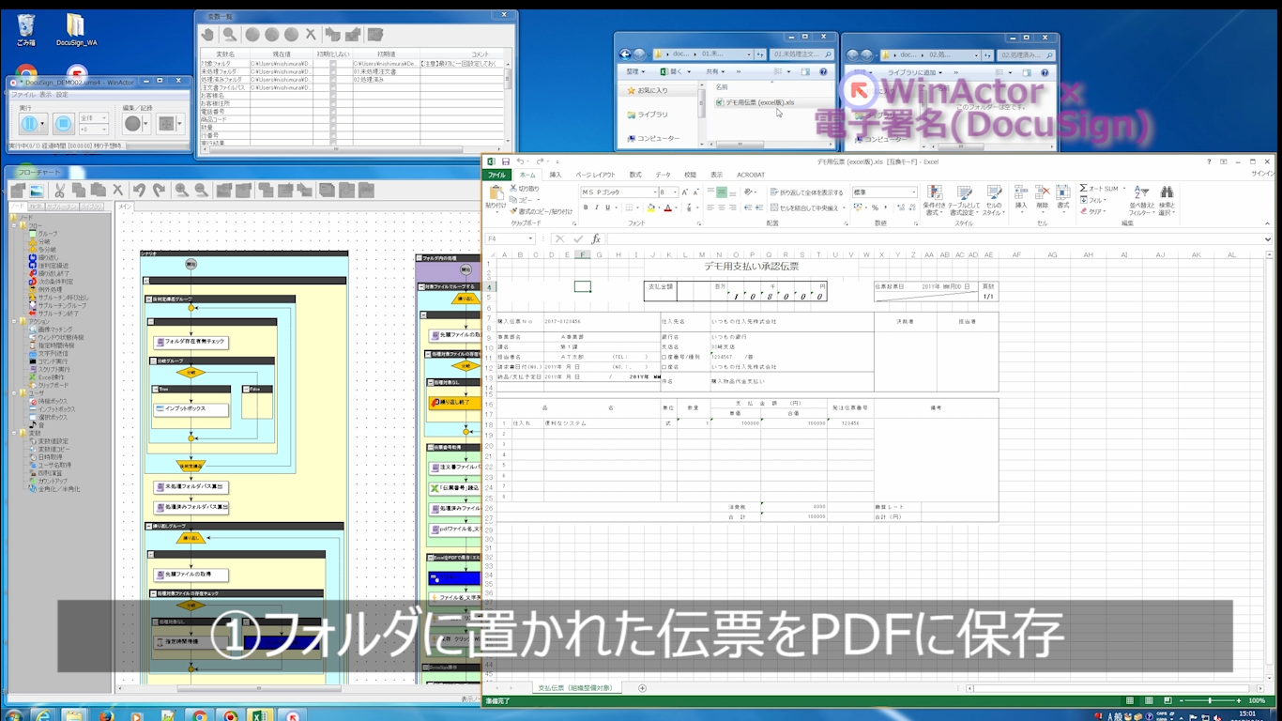Stop execution in the WinActor control window

pyautogui.click(x=63, y=123)
